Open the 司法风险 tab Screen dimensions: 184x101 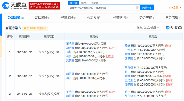pyautogui.click(x=42, y=18)
